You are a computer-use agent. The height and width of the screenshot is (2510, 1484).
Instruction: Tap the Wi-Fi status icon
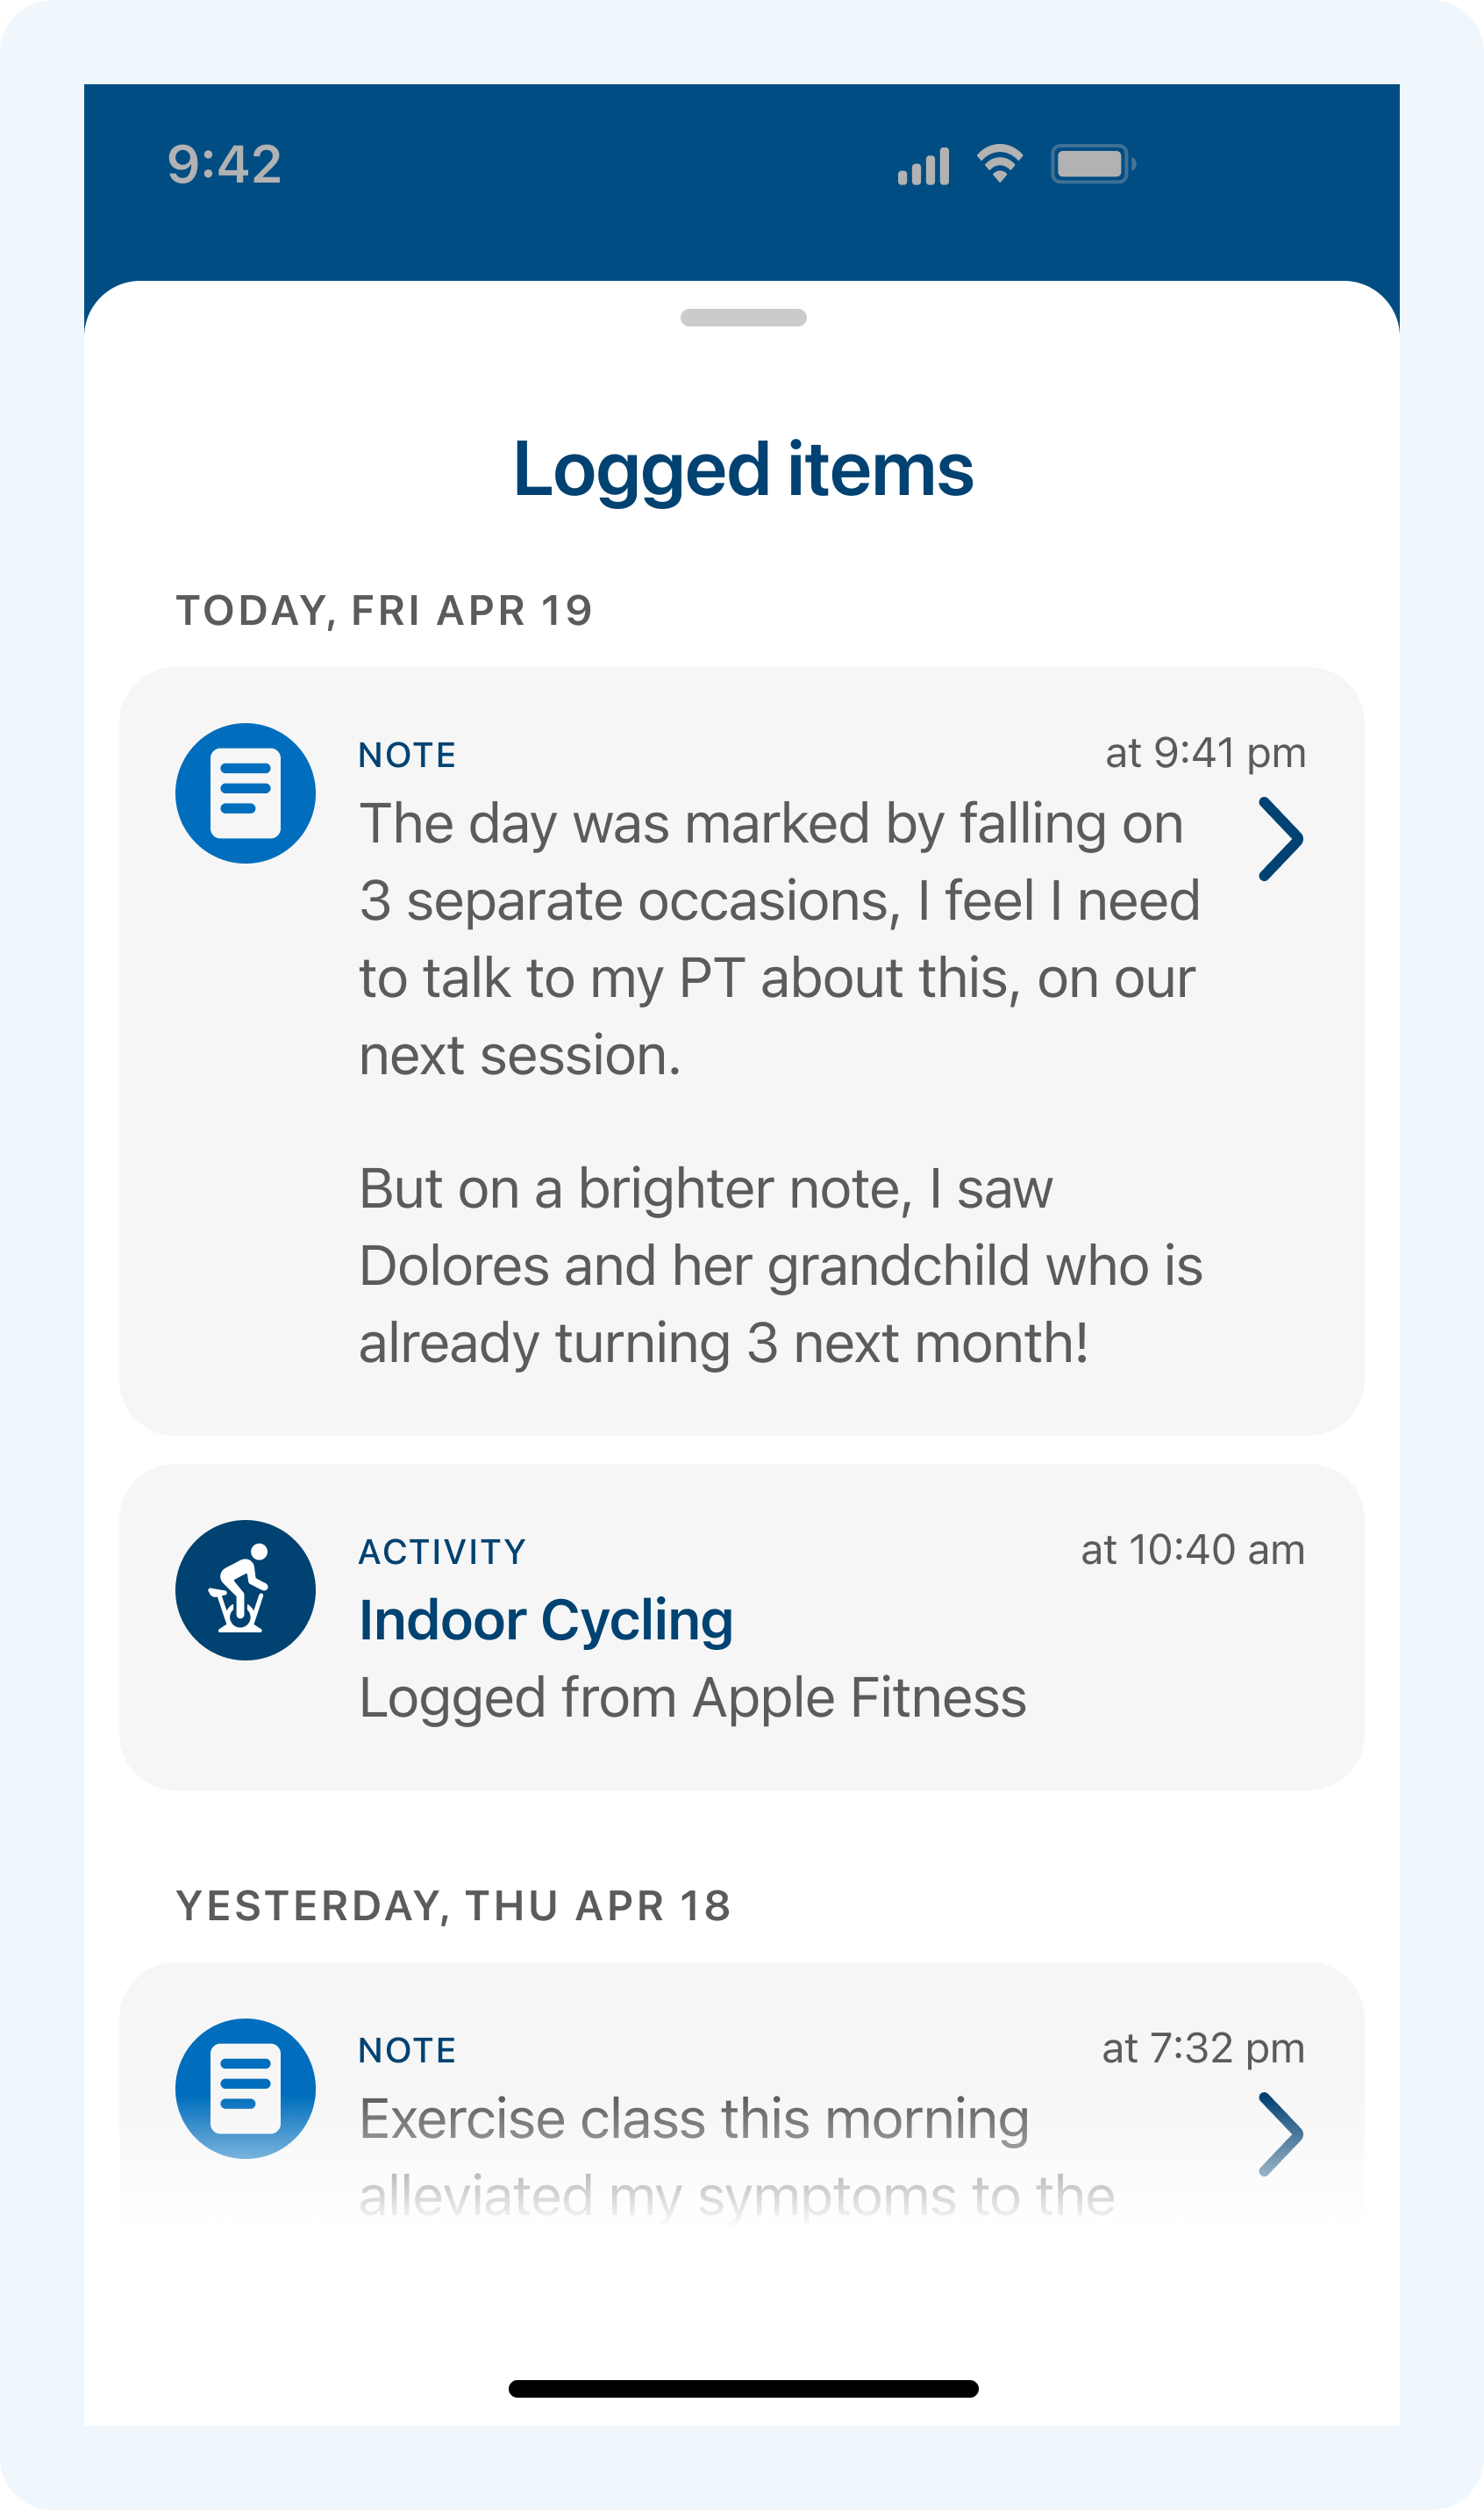coord(999,163)
